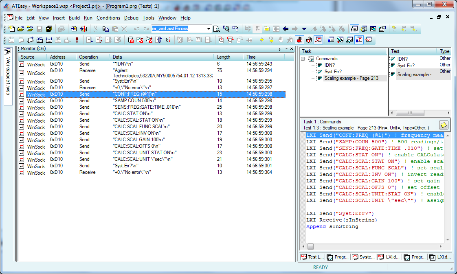
Task: Toggle the highlighted document list view button
Action: 354,28
